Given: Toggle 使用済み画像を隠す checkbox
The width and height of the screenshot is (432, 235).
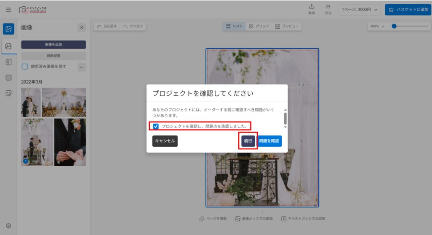Looking at the screenshot, I should [x=25, y=67].
